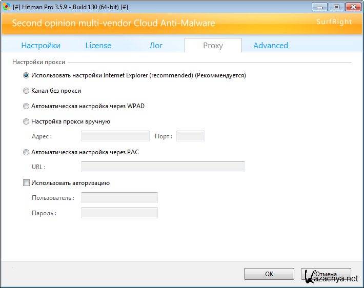
Task: Click the Адрес proxy address field
Action: click(115, 136)
